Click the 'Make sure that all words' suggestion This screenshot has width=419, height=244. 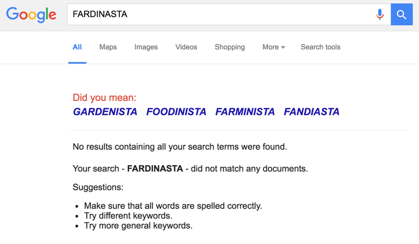click(173, 206)
